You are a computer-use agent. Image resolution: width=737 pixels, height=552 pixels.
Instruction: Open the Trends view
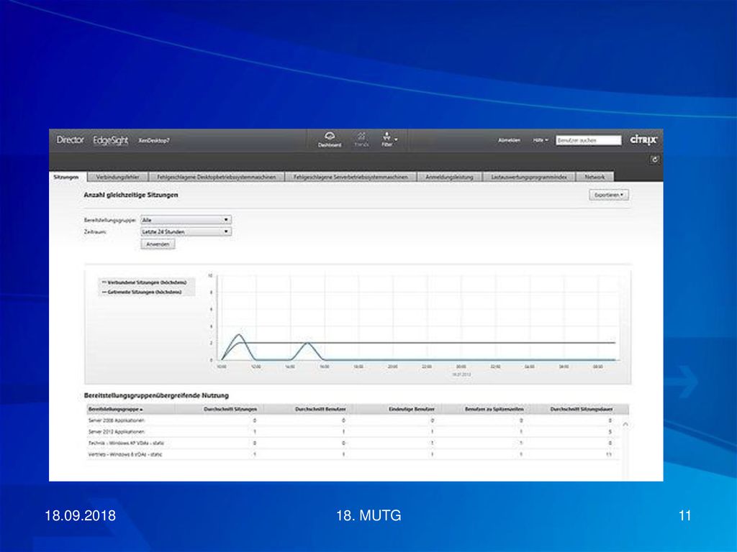(361, 139)
